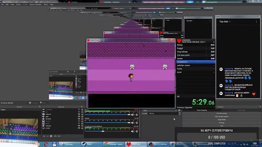Open the View menu in OBS

click(12, 4)
